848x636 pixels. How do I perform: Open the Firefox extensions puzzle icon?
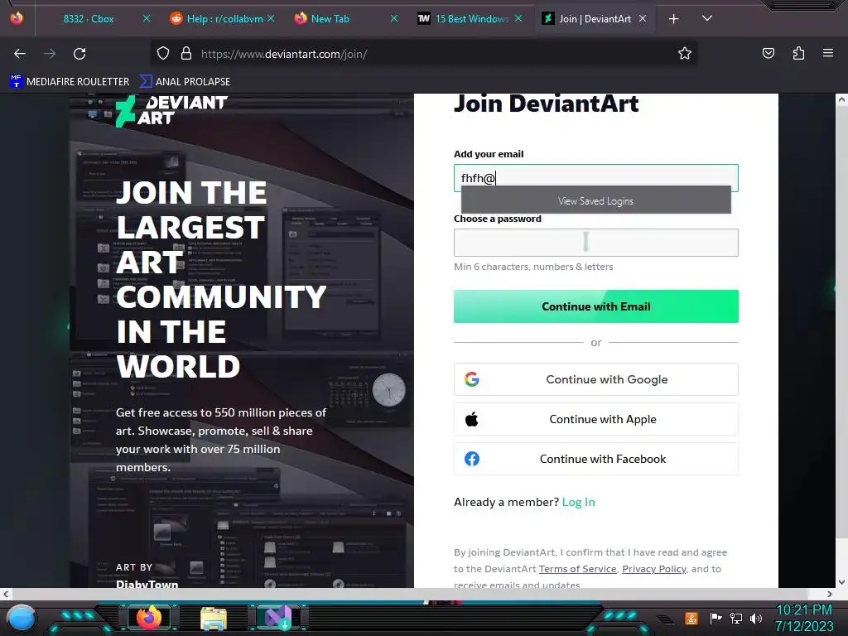point(798,54)
